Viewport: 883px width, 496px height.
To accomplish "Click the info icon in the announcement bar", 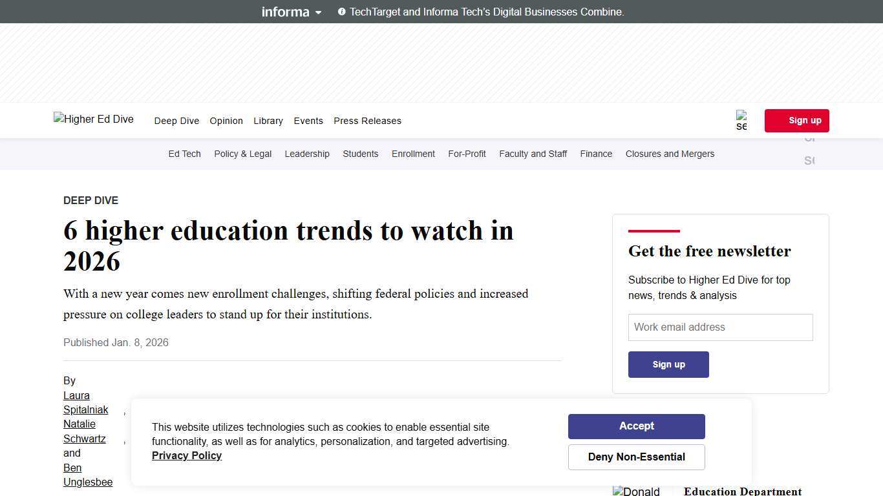I will (341, 12).
